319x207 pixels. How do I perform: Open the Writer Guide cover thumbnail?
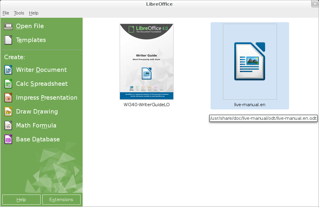point(146,62)
